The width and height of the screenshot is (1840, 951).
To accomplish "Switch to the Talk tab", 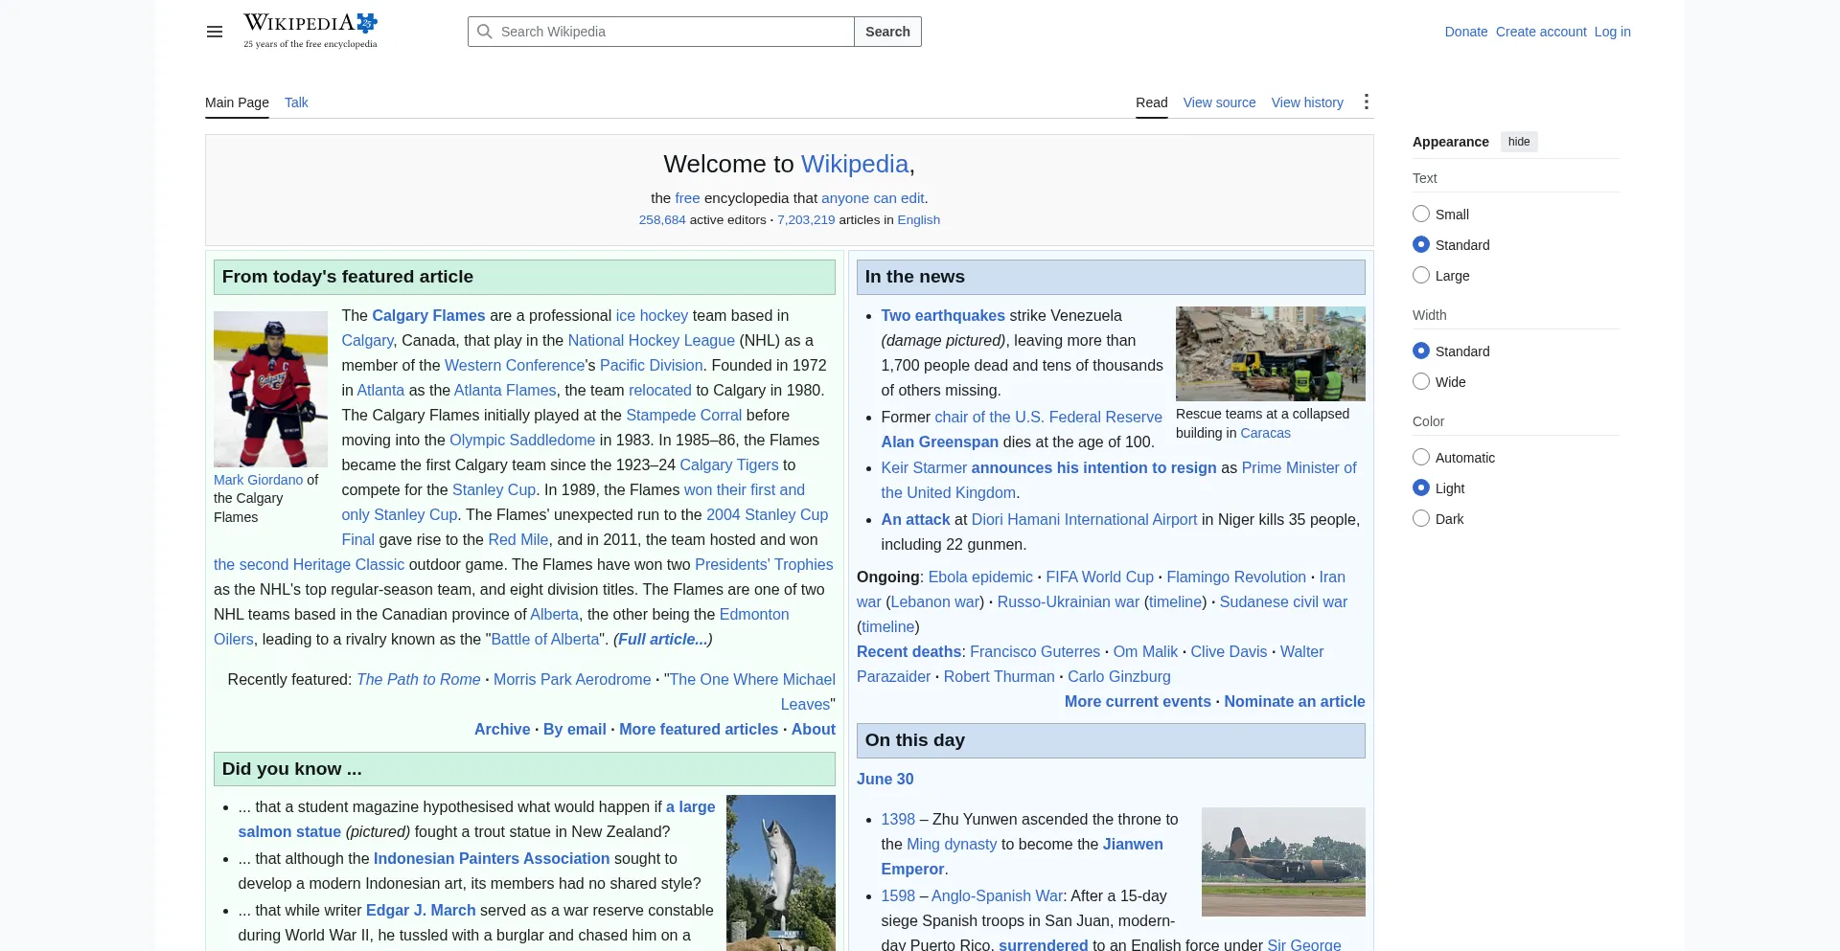I will 296,102.
